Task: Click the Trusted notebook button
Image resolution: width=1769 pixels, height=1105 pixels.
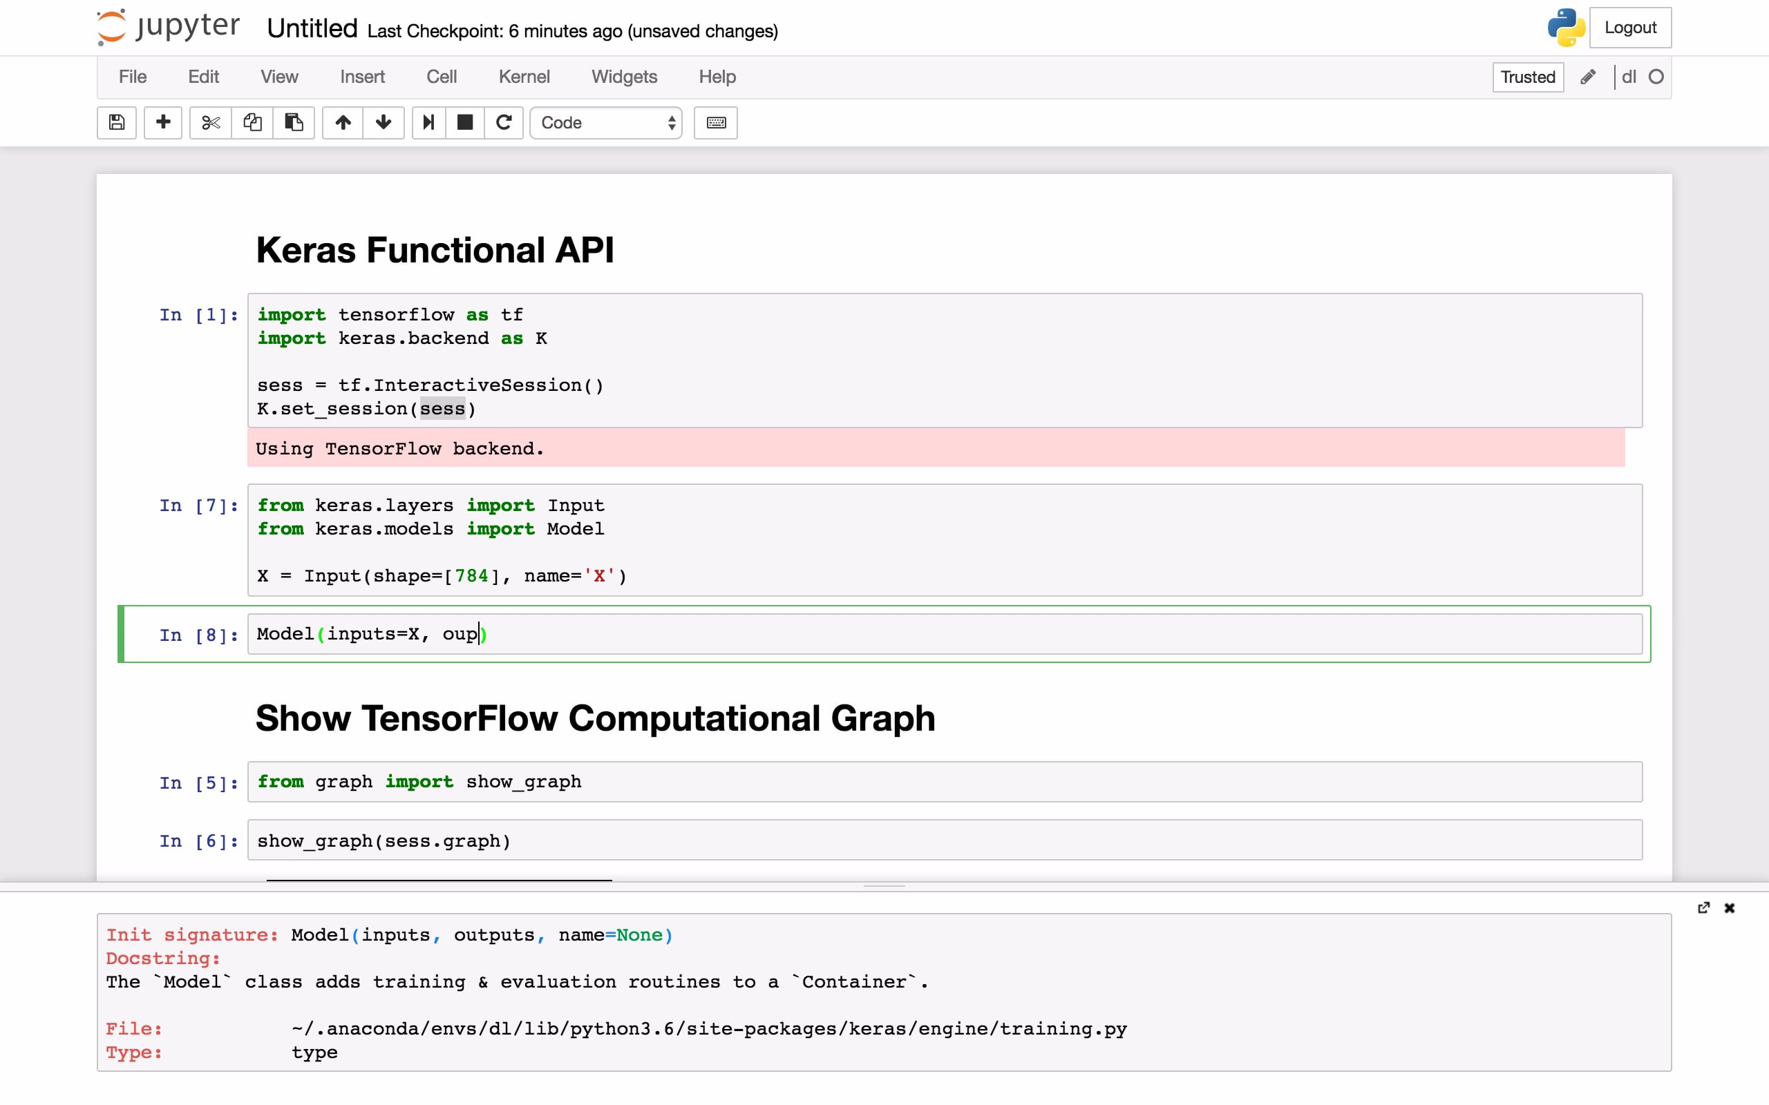Action: tap(1528, 77)
